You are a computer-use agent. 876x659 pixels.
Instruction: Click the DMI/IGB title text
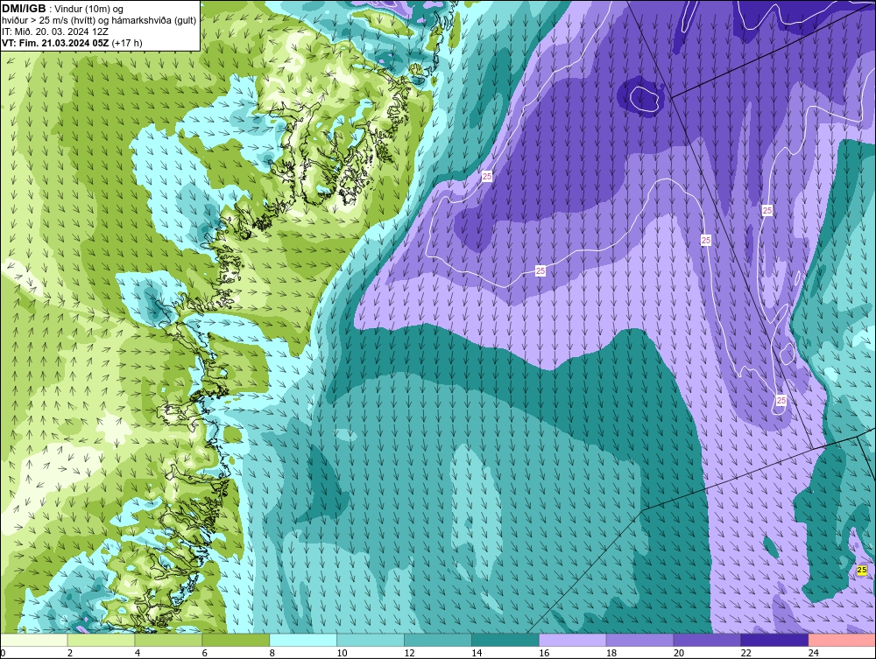click(x=24, y=9)
